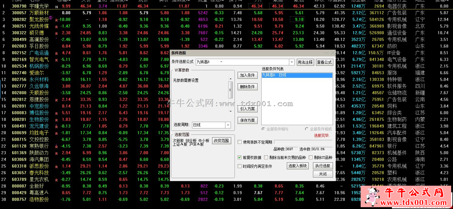This screenshot has height=209, width=453.
Task: Select 九转高6 日线 in the condition list
Action: tap(297, 75)
